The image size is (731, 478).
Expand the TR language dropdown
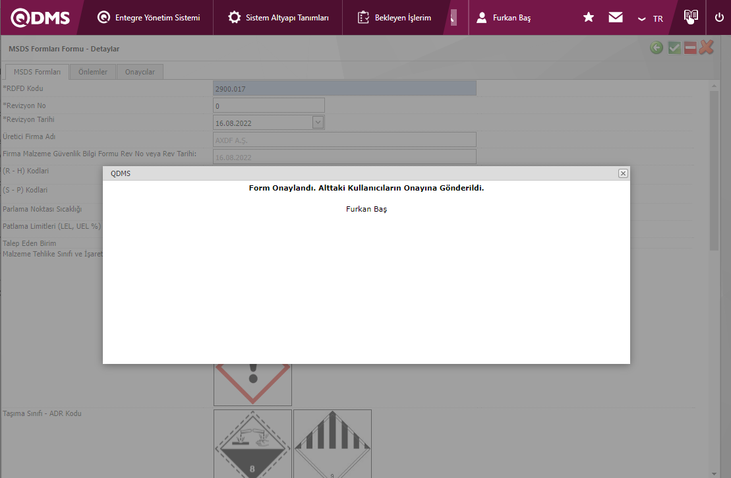pos(651,18)
